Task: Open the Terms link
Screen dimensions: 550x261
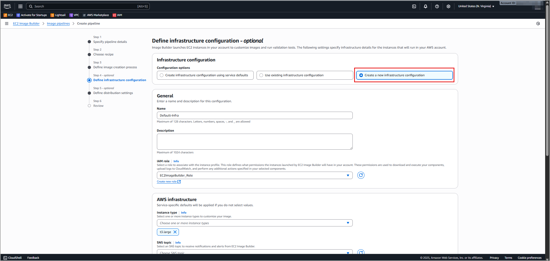Action: (508, 258)
